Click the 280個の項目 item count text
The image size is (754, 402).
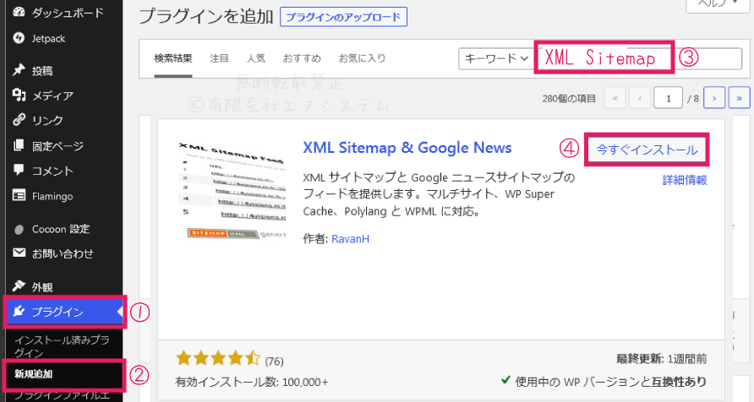point(569,99)
